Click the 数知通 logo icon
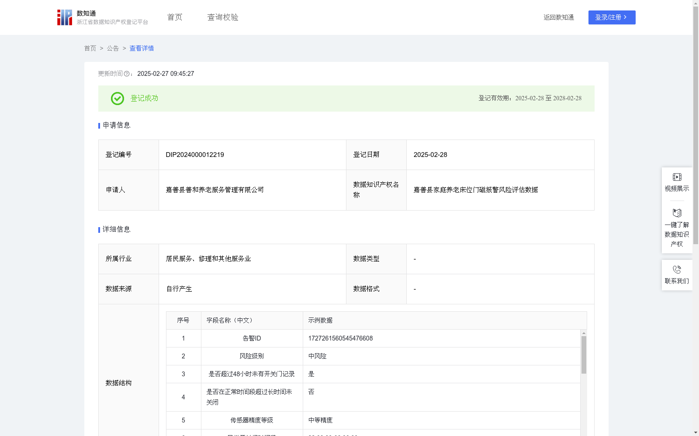Image resolution: width=699 pixels, height=436 pixels. point(65,17)
